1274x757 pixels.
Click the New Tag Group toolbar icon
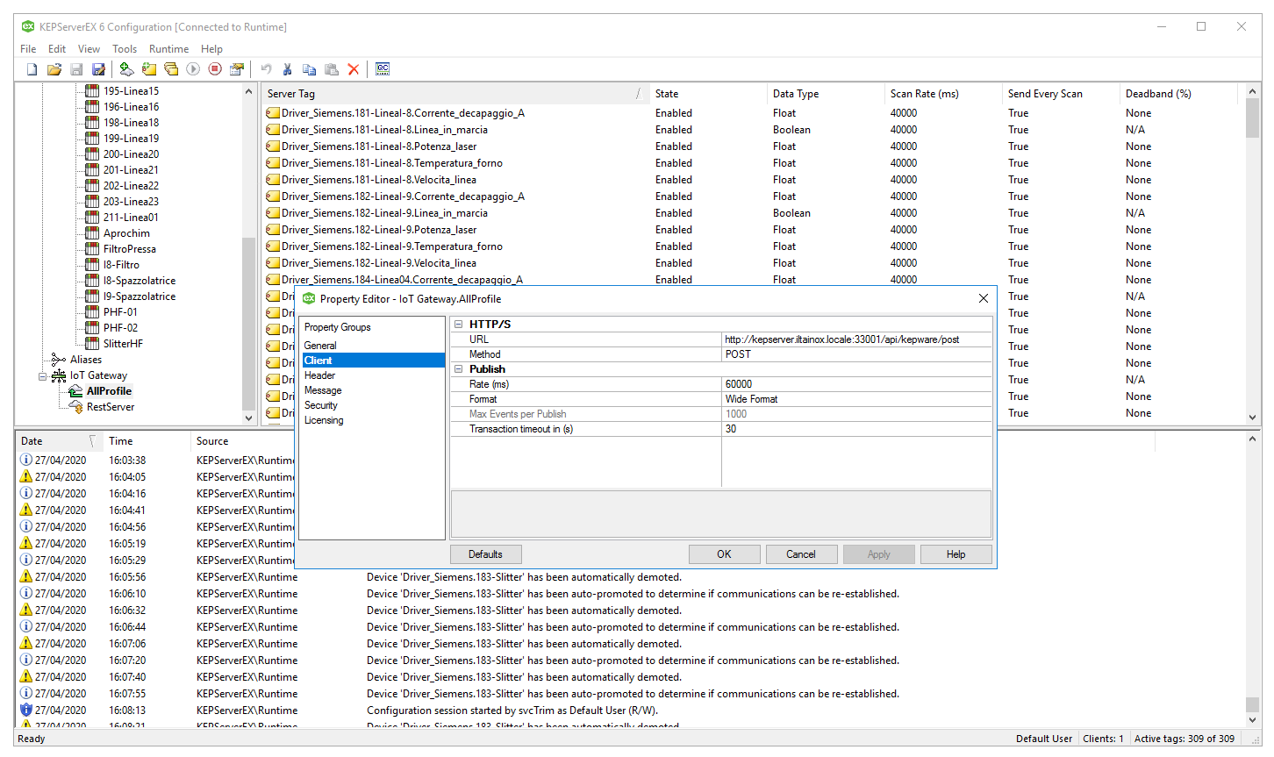(171, 69)
